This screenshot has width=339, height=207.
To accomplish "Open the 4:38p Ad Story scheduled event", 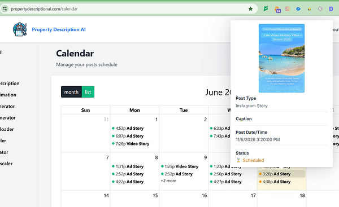I will (275, 182).
